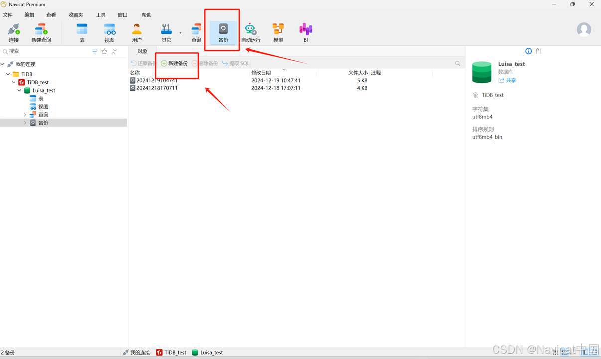This screenshot has width=601, height=359.
Task: Click the object list search magnifier
Action: 458,63
